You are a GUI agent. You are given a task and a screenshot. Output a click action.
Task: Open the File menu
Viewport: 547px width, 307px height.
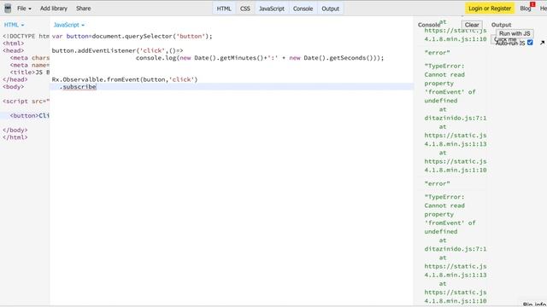(x=24, y=9)
